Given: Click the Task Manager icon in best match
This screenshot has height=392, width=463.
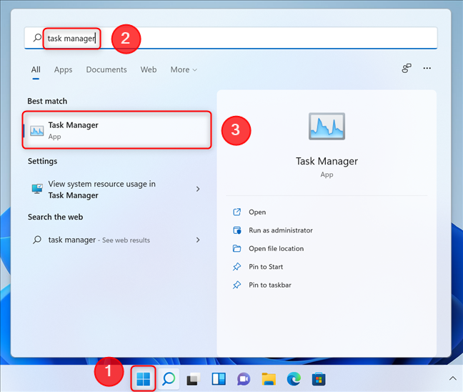Looking at the screenshot, I should 37,130.
